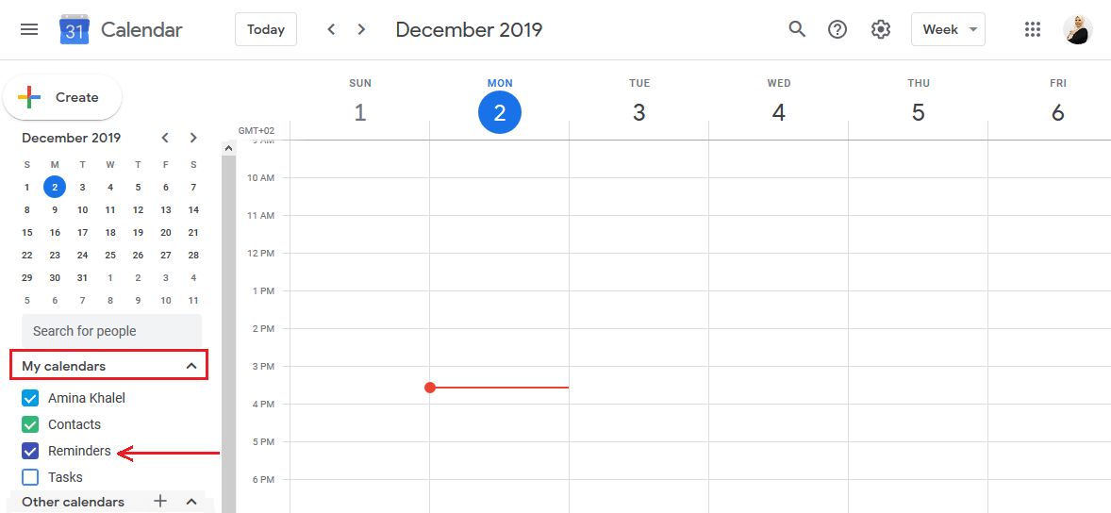Go to next week arrow in header
This screenshot has height=513, width=1111.
[361, 30]
